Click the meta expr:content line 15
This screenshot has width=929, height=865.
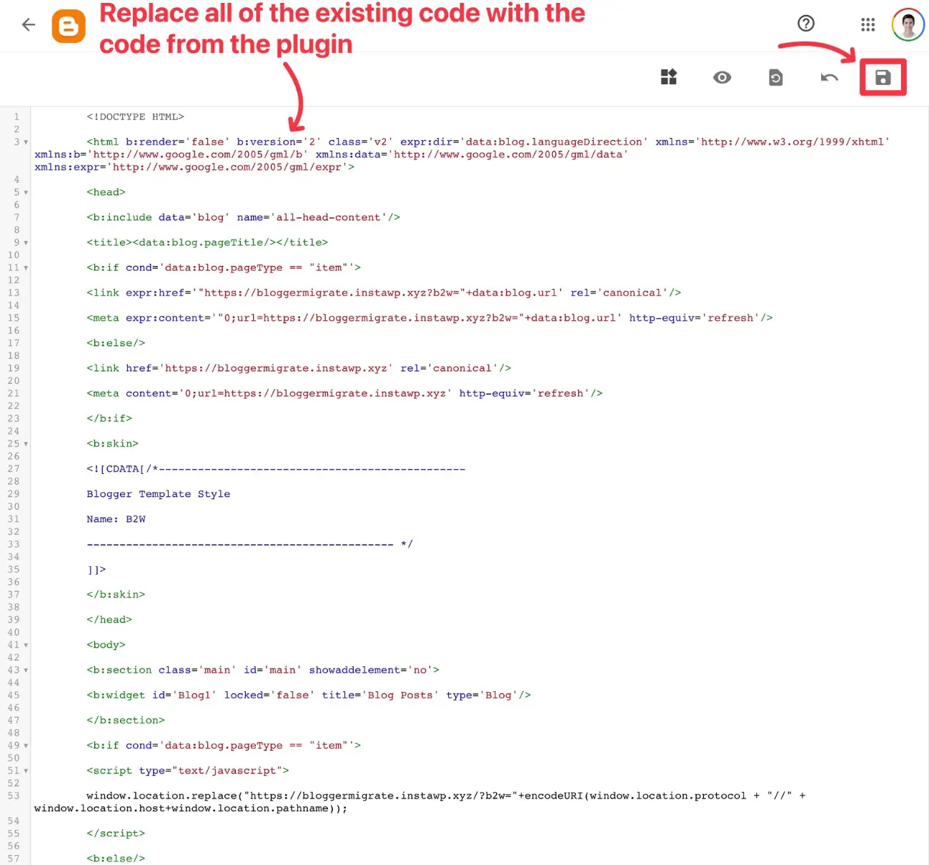(429, 318)
